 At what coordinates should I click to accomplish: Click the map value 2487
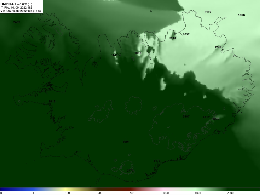click(186, 116)
